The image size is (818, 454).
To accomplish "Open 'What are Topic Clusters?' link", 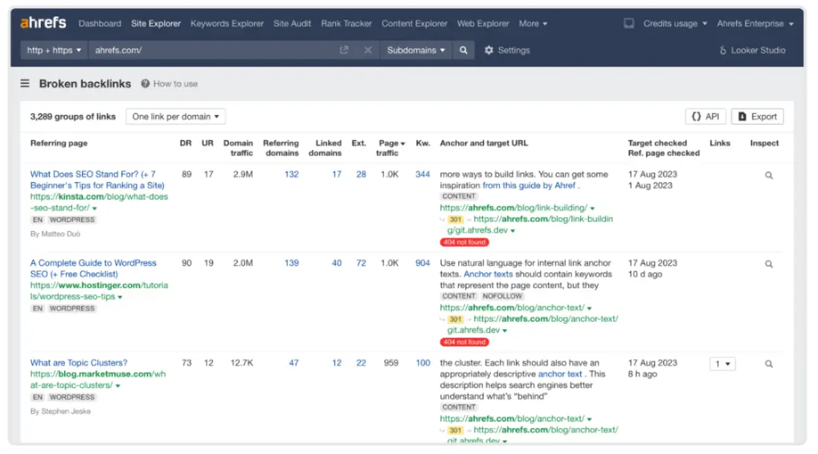I will click(79, 363).
